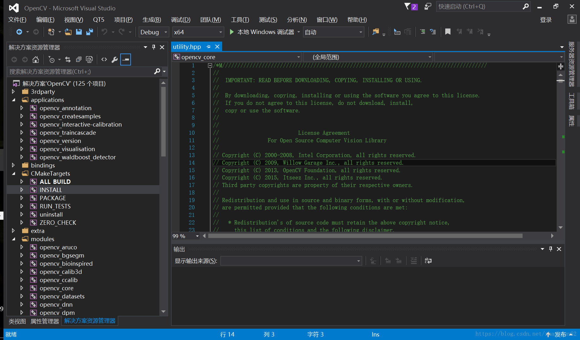Open the 99 % zoom level dropdown

[x=186, y=236]
